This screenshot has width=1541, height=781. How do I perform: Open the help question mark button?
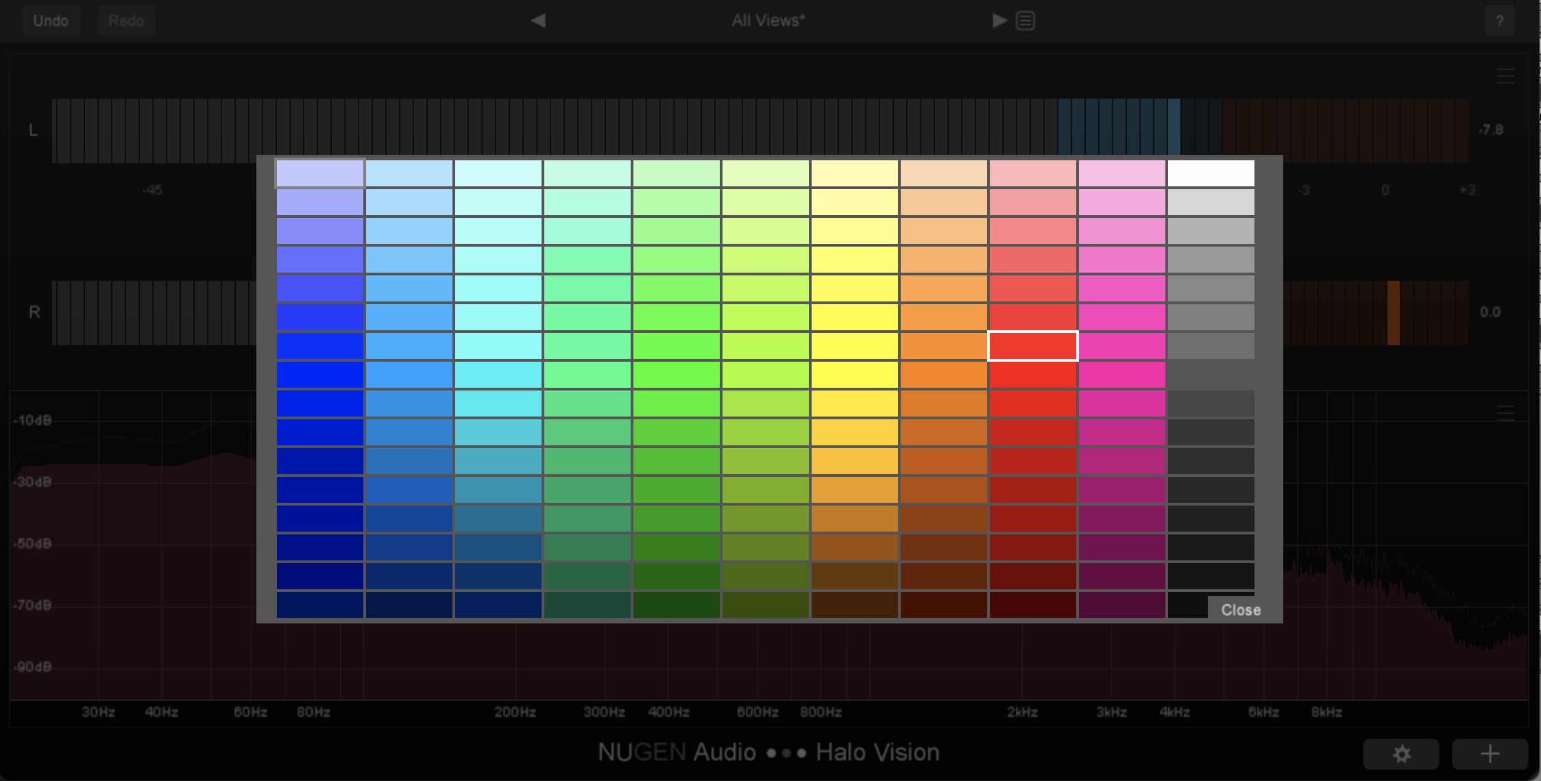pyautogui.click(x=1499, y=21)
